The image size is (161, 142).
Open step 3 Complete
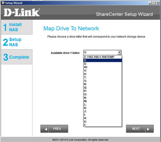(x=17, y=57)
